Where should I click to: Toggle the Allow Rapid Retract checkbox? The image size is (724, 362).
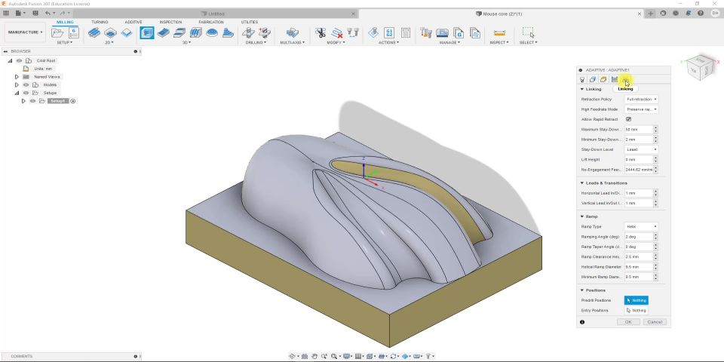tap(628, 119)
